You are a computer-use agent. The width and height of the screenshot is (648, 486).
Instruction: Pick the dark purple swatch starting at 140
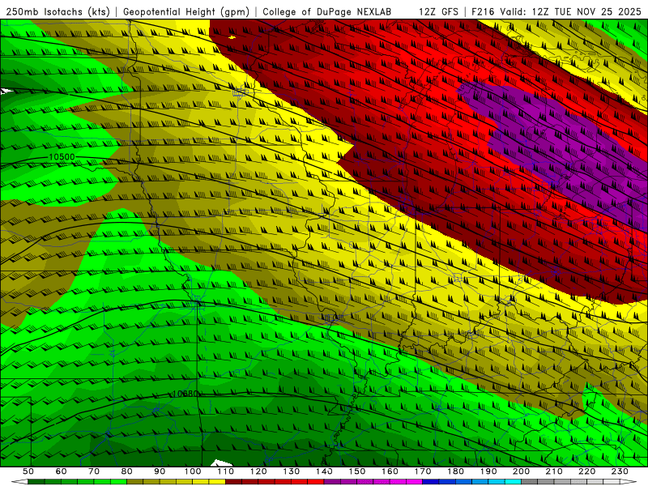click(332, 481)
